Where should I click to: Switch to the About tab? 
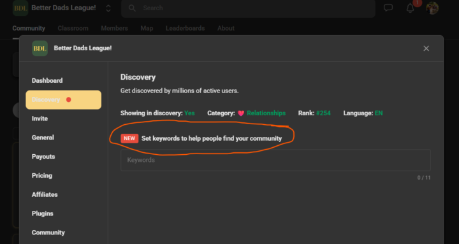coord(226,29)
